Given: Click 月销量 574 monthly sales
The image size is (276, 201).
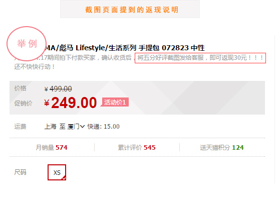Looking at the screenshot, I should pos(52,147).
